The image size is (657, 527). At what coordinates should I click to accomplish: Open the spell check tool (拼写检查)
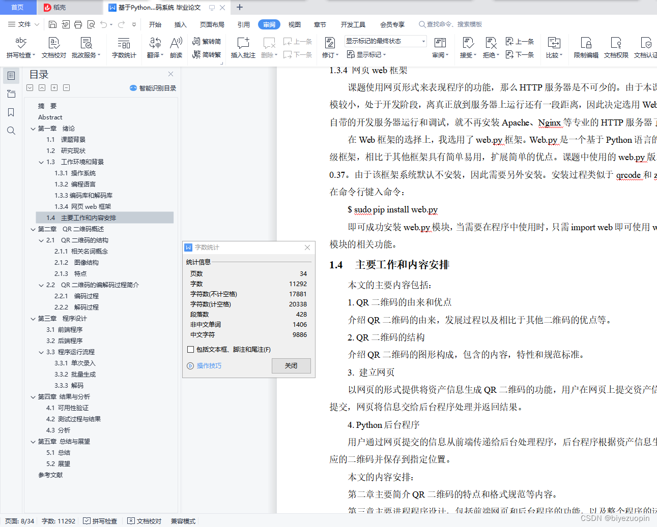[x=20, y=47]
